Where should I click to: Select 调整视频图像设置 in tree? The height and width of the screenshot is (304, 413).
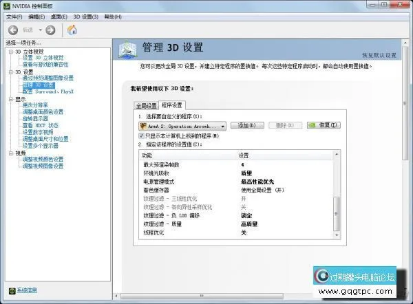pos(43,166)
